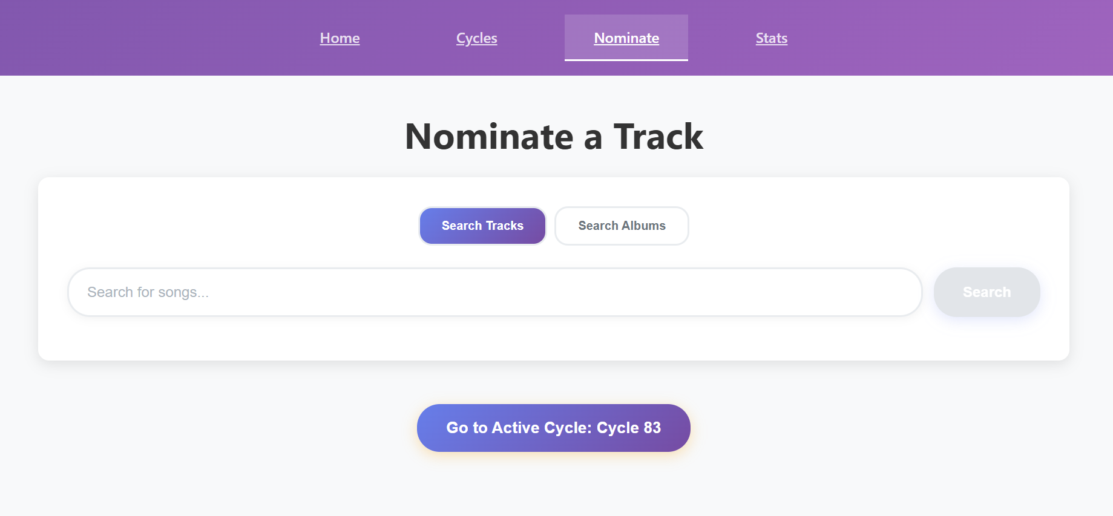This screenshot has width=1113, height=516.
Task: Choose the Search Albums pill button
Action: click(x=622, y=226)
